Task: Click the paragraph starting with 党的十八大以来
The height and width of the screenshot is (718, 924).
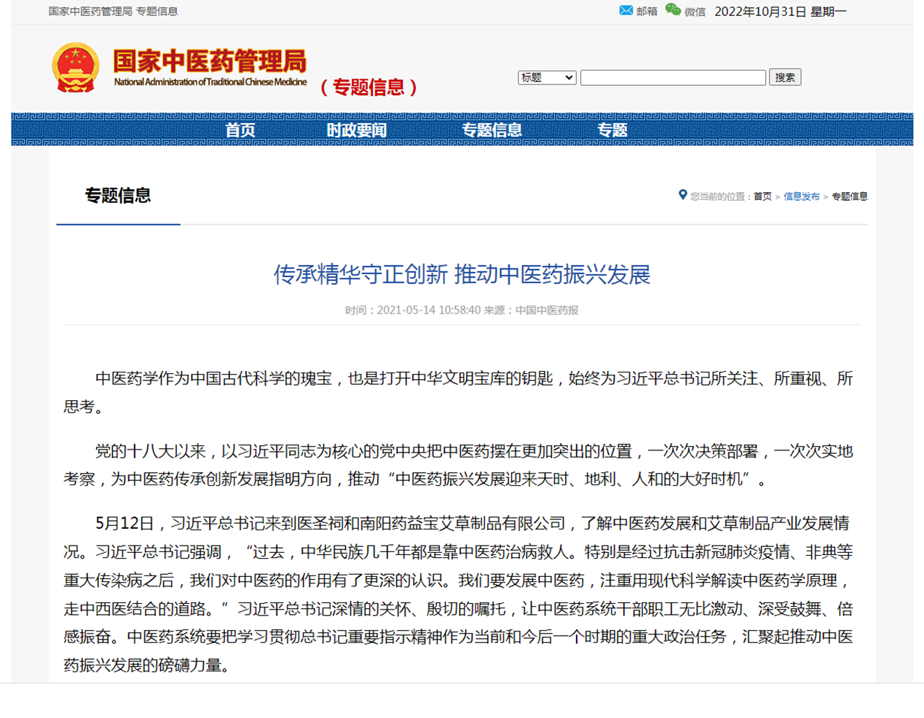Action: click(x=458, y=465)
